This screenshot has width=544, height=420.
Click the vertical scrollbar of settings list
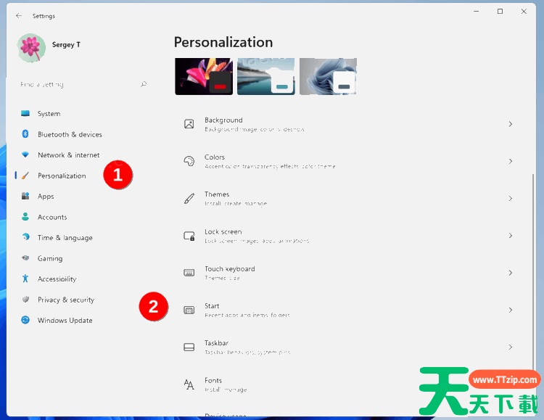(533, 271)
